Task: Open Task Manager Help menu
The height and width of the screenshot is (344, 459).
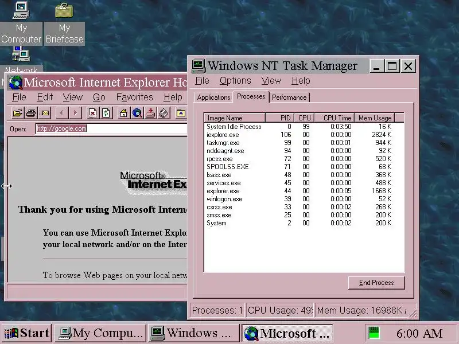Action: pyautogui.click(x=301, y=81)
